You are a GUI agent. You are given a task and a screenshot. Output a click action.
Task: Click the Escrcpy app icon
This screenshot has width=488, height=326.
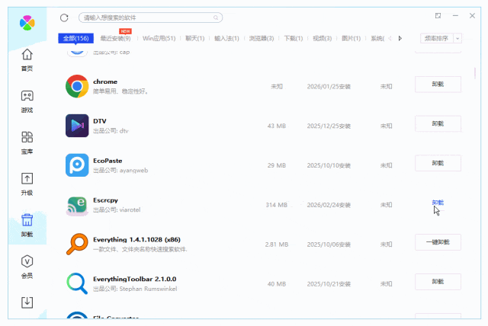pyautogui.click(x=77, y=205)
